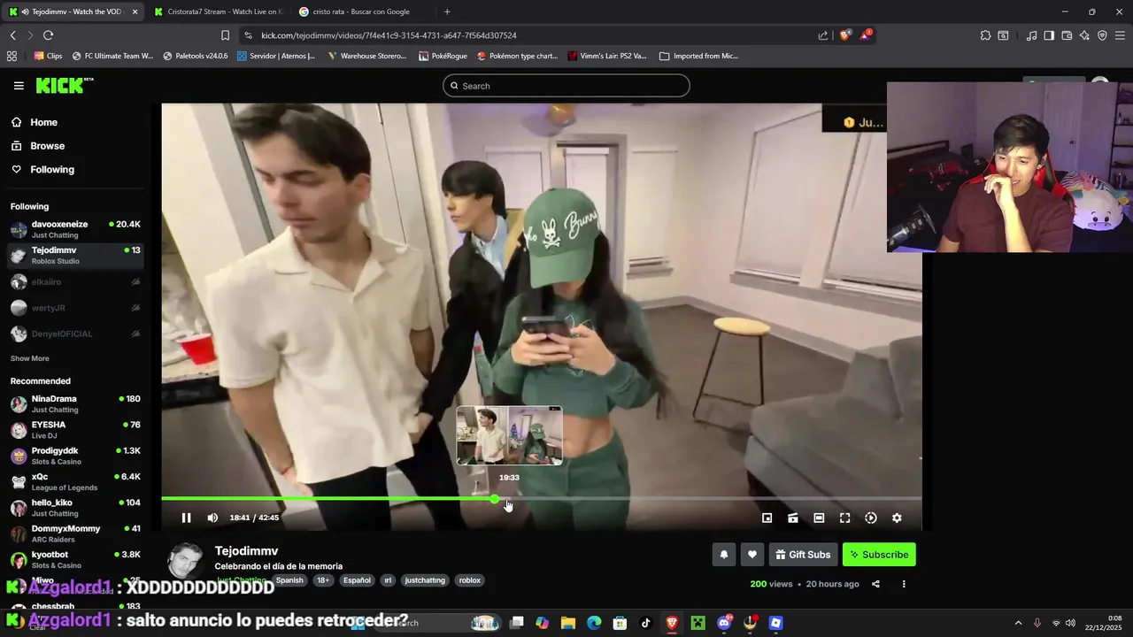1133x637 pixels.
Task: Open Prodigyddk recommended channel
Action: [75, 456]
